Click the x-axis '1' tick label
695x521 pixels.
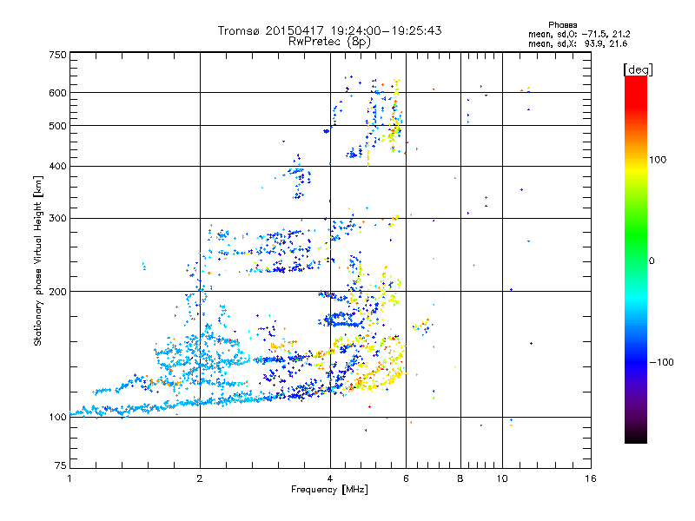pyautogui.click(x=69, y=478)
